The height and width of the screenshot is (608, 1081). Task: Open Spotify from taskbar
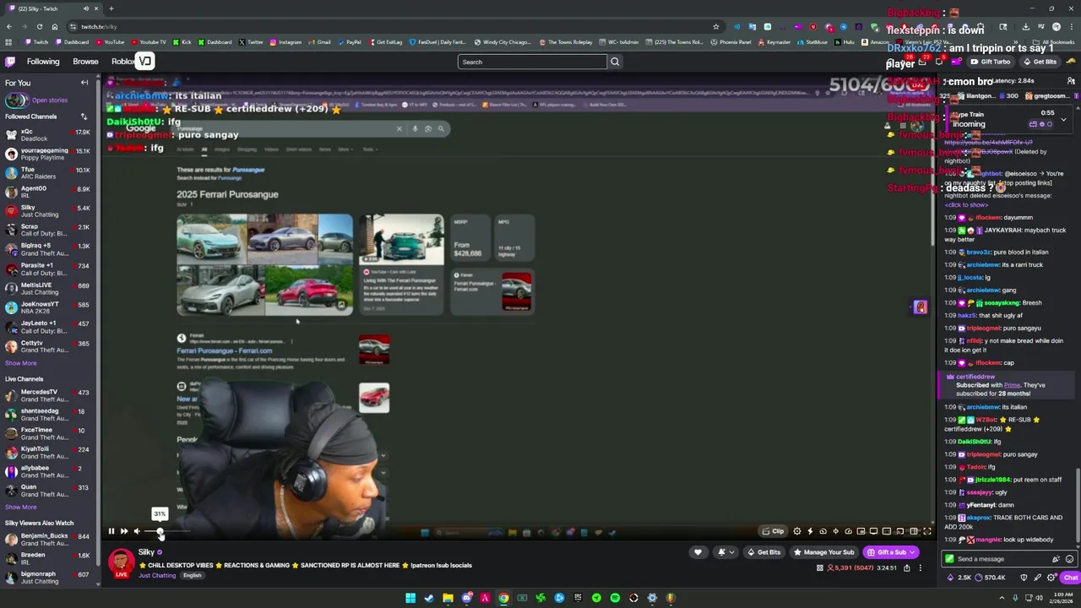click(615, 598)
